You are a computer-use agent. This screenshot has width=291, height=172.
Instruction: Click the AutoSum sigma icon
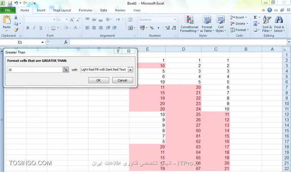pyautogui.click(x=255, y=17)
